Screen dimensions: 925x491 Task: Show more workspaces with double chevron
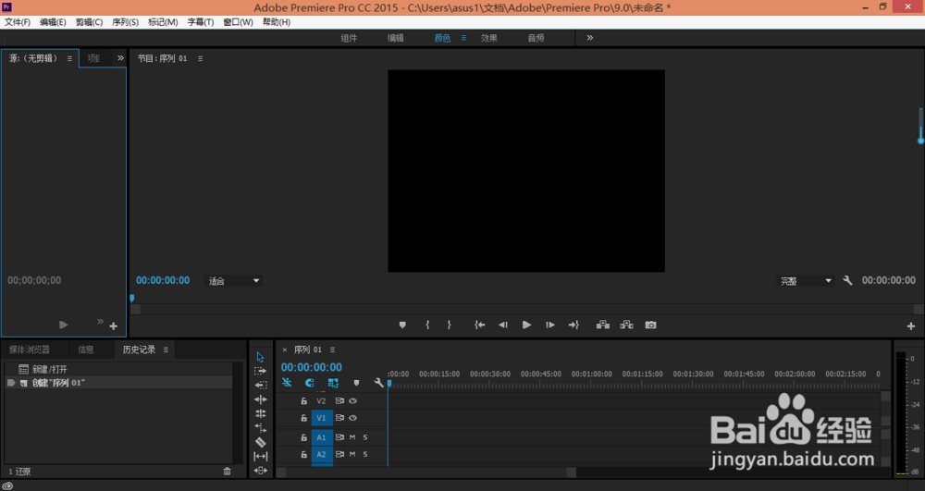[590, 38]
